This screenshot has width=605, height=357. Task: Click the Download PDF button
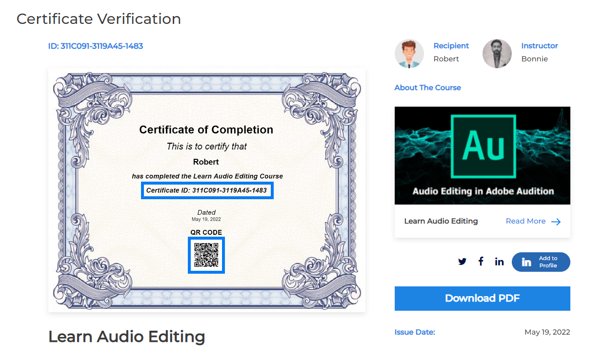click(482, 298)
